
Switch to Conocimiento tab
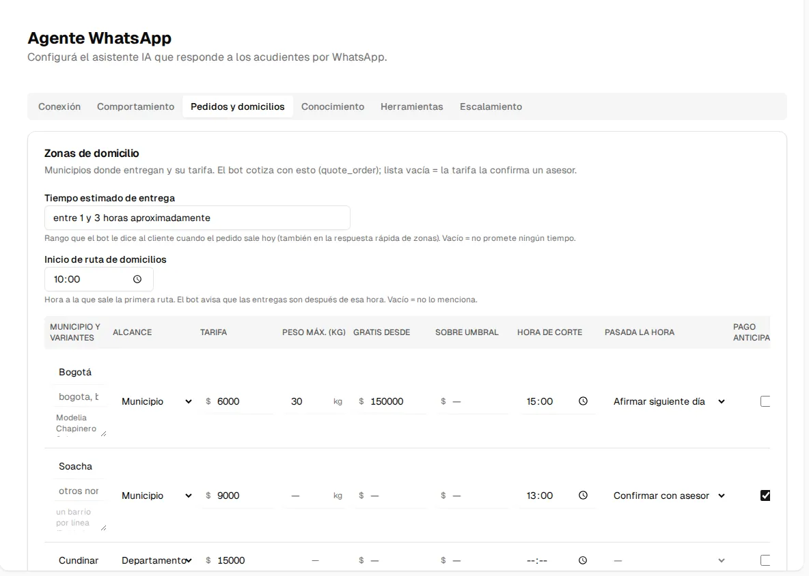[333, 106]
